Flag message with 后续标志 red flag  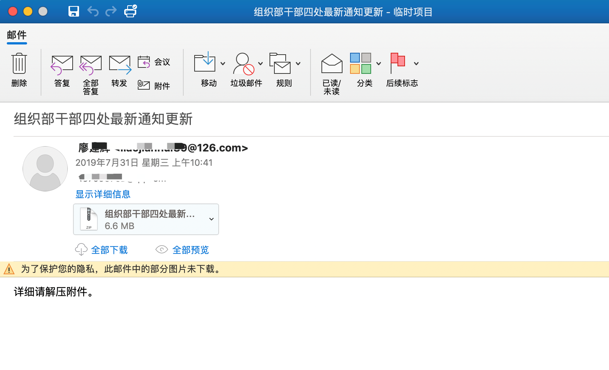pos(398,63)
